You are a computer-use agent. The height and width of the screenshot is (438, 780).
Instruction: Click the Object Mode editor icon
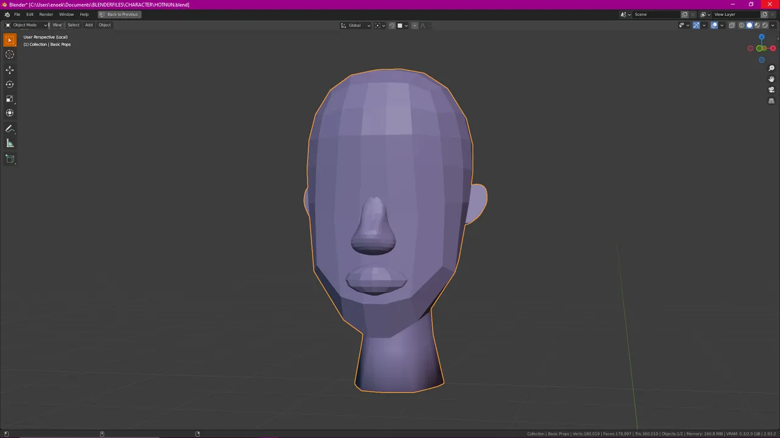pyautogui.click(x=8, y=25)
